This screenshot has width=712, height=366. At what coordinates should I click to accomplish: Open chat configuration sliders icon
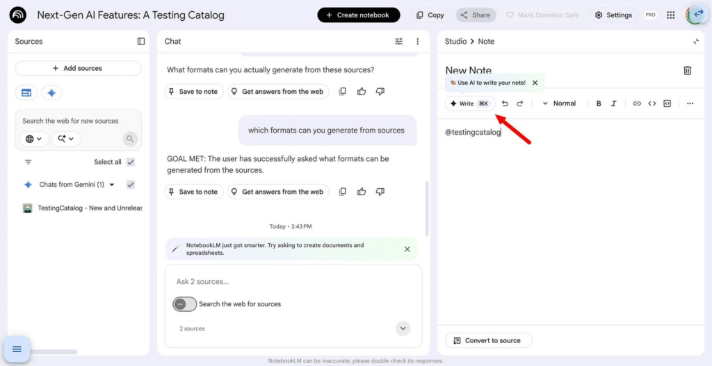tap(398, 41)
